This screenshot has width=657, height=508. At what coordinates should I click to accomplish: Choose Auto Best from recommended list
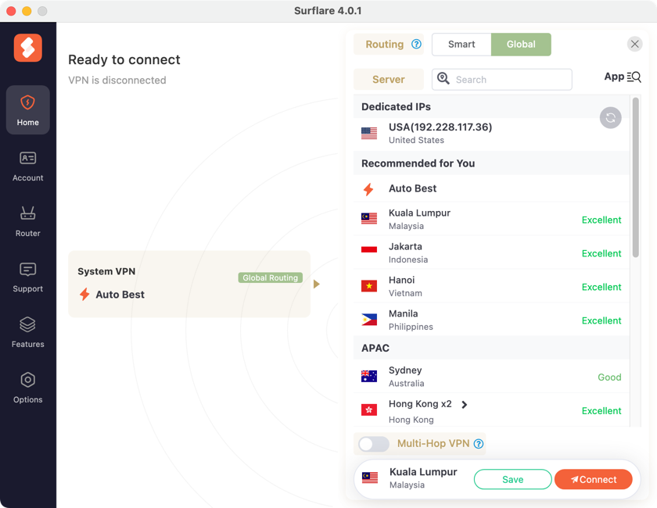[x=413, y=188]
